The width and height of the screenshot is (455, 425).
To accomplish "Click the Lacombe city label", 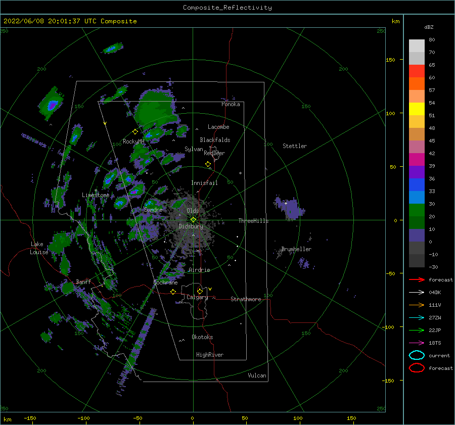I will [218, 127].
